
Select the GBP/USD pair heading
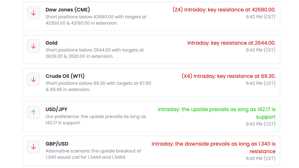pyautogui.click(x=57, y=144)
